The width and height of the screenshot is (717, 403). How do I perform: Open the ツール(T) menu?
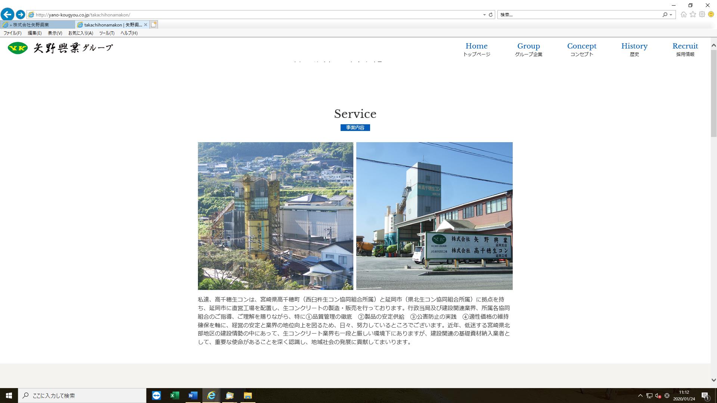[x=106, y=33]
